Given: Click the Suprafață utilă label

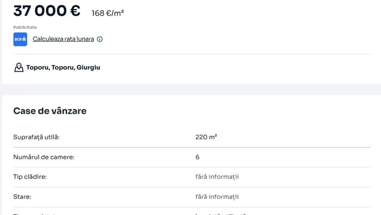Looking at the screenshot, I should point(36,137).
